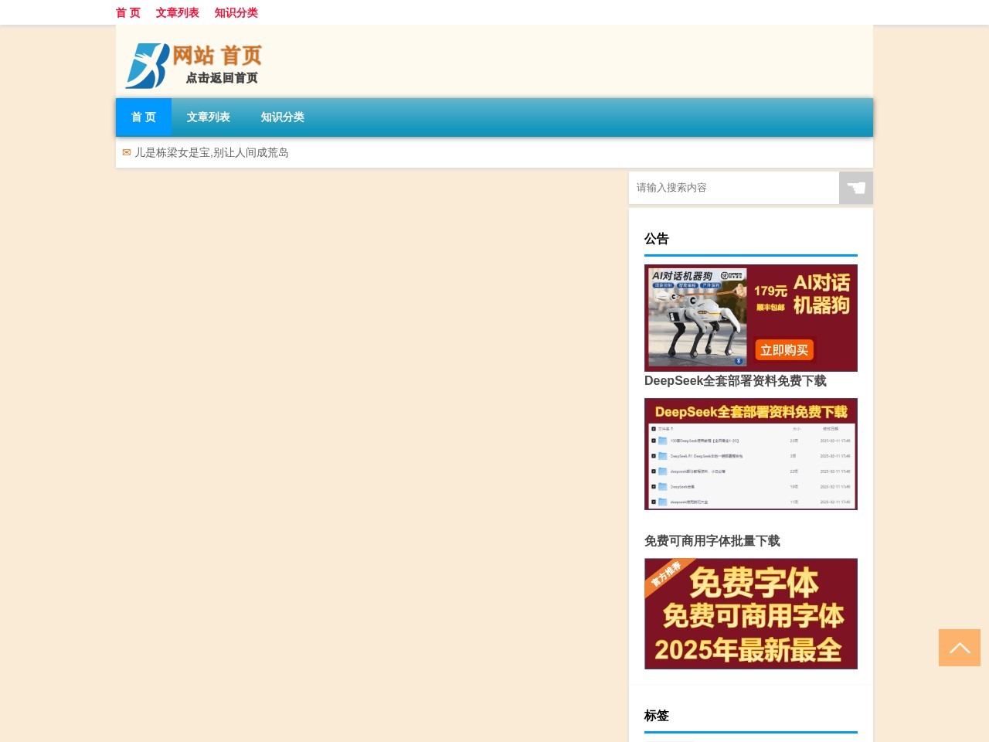Click the DeepSeek全套部署资料免费下载 text heading
Screen dimensions: 989x742
click(x=736, y=381)
